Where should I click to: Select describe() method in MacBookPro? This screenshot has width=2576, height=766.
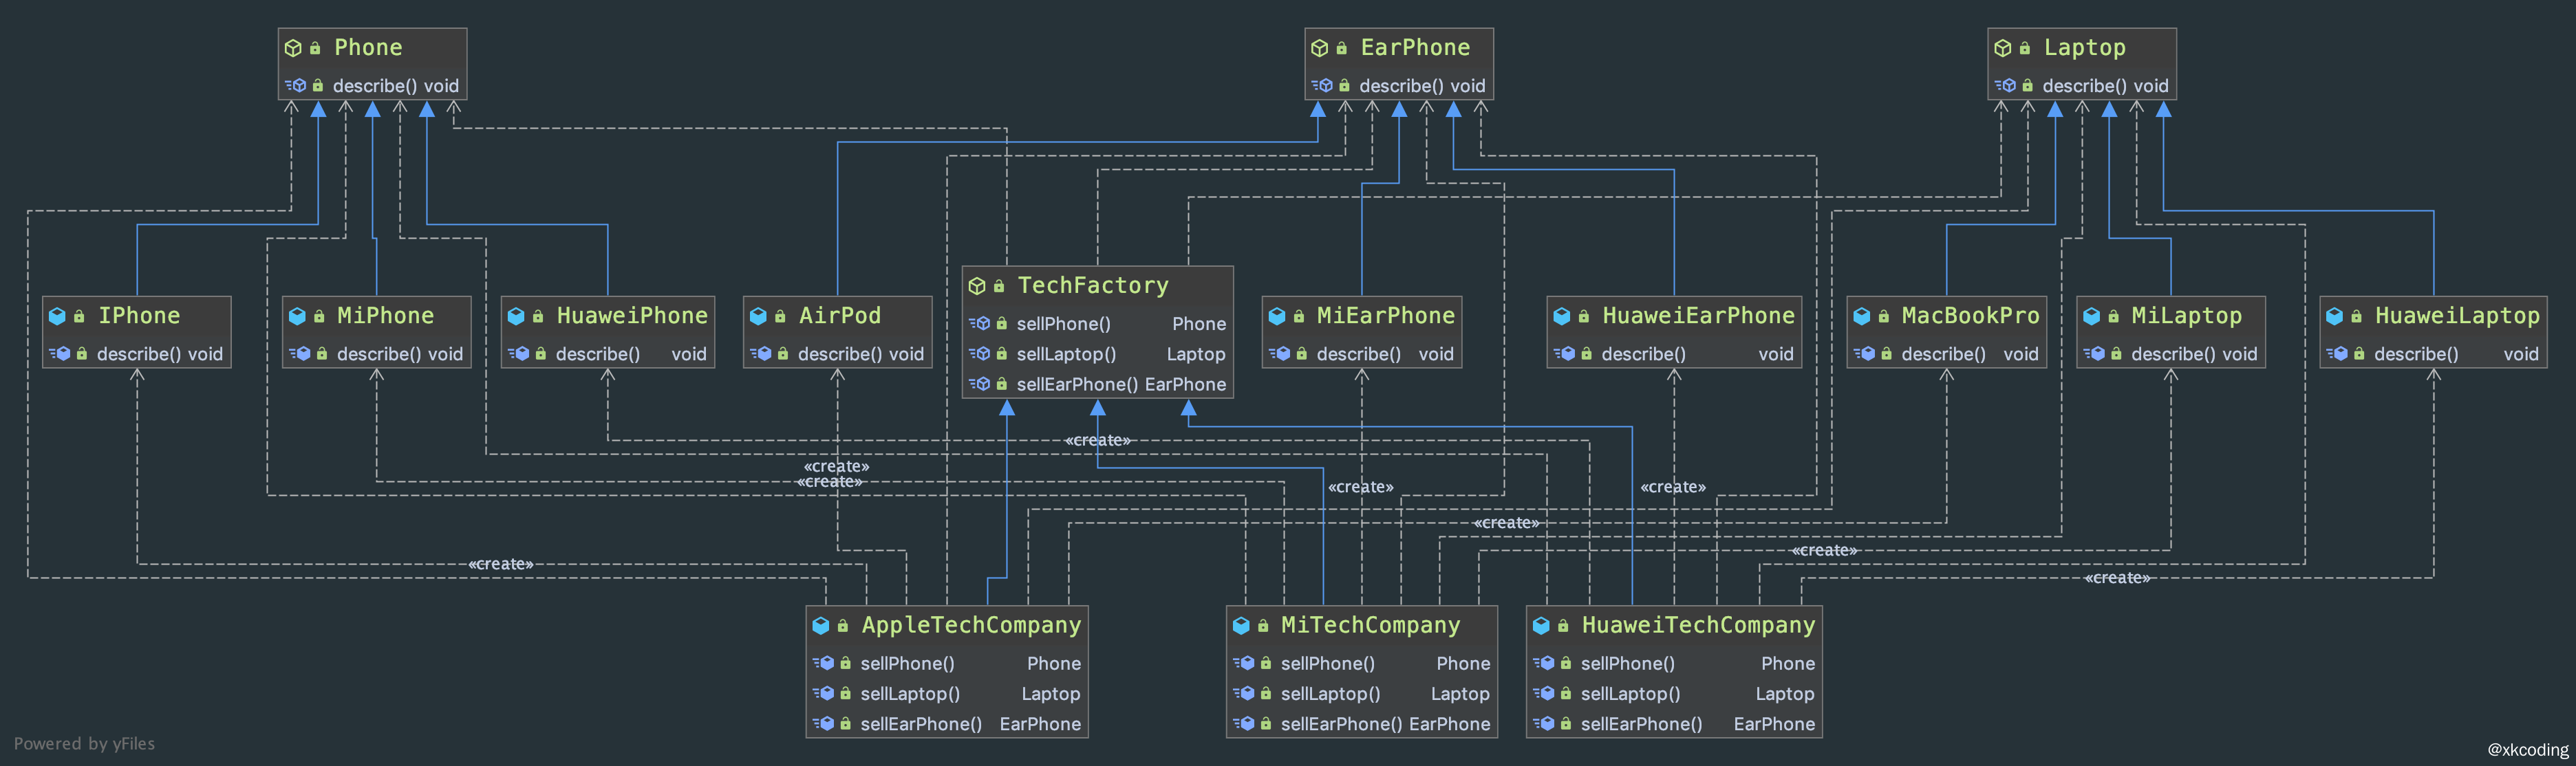[1942, 354]
